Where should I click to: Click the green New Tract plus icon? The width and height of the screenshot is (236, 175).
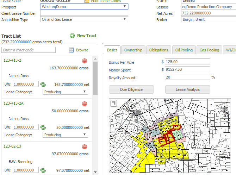pyautogui.click(x=72, y=36)
